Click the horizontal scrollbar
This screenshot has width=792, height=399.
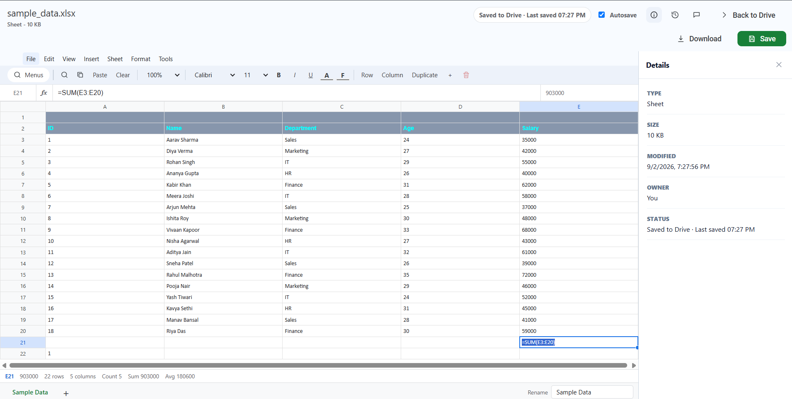[318, 365]
